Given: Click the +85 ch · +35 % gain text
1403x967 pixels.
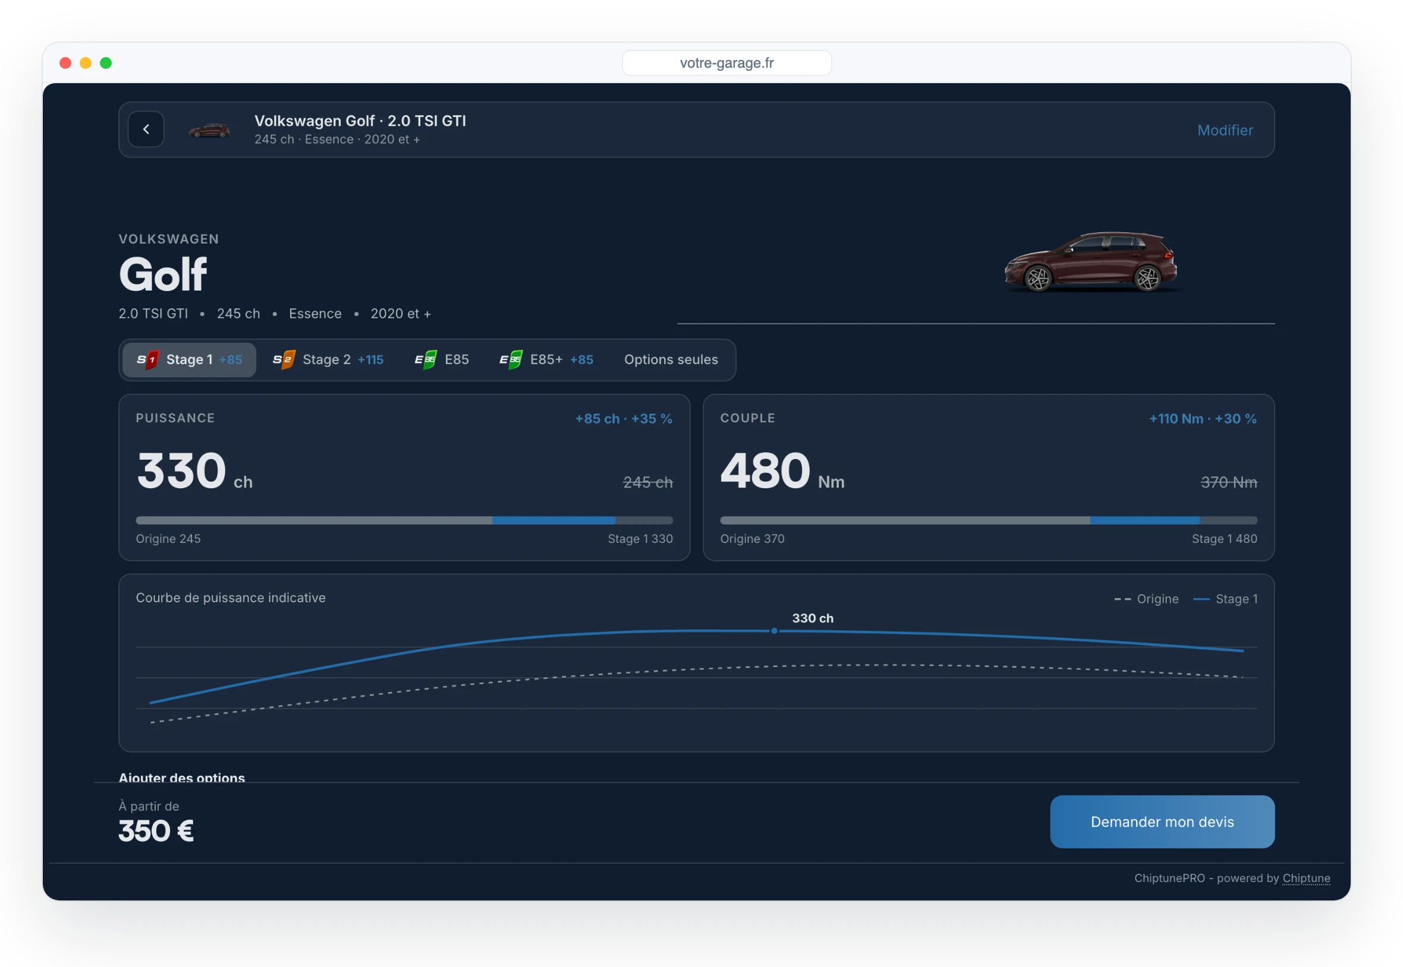Looking at the screenshot, I should (x=623, y=419).
